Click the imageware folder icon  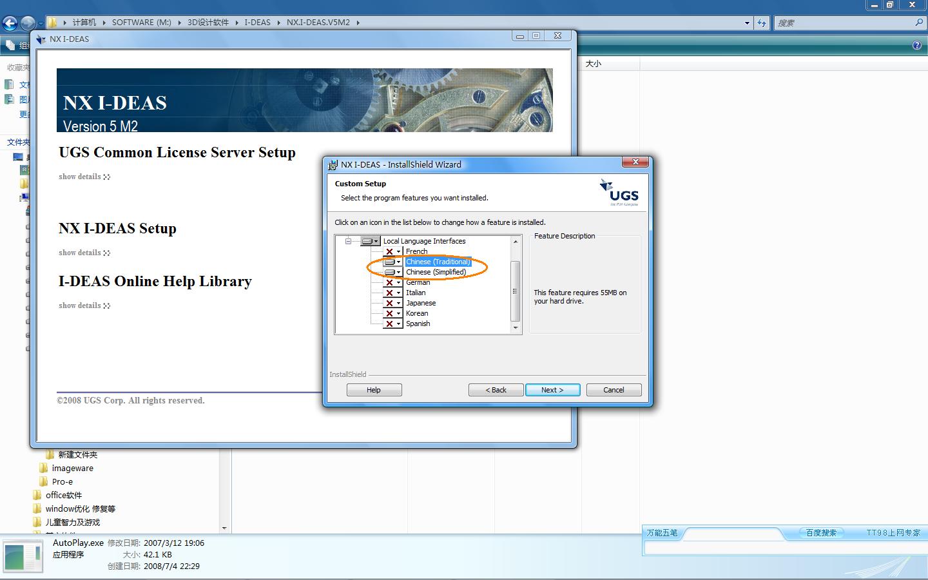click(44, 468)
